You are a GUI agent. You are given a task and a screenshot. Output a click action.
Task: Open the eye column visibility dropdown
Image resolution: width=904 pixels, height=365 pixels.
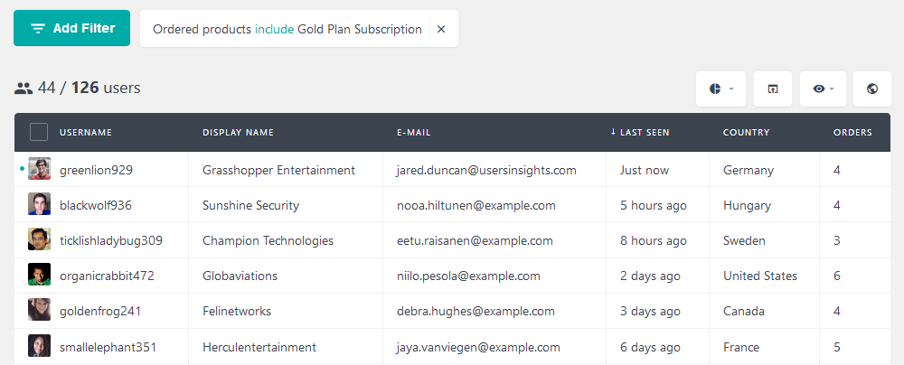click(823, 89)
